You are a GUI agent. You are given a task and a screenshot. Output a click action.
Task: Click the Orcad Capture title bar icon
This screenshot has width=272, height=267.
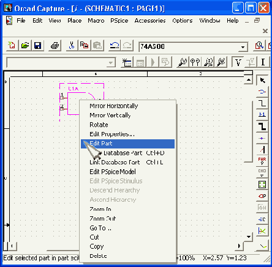tap(8, 8)
